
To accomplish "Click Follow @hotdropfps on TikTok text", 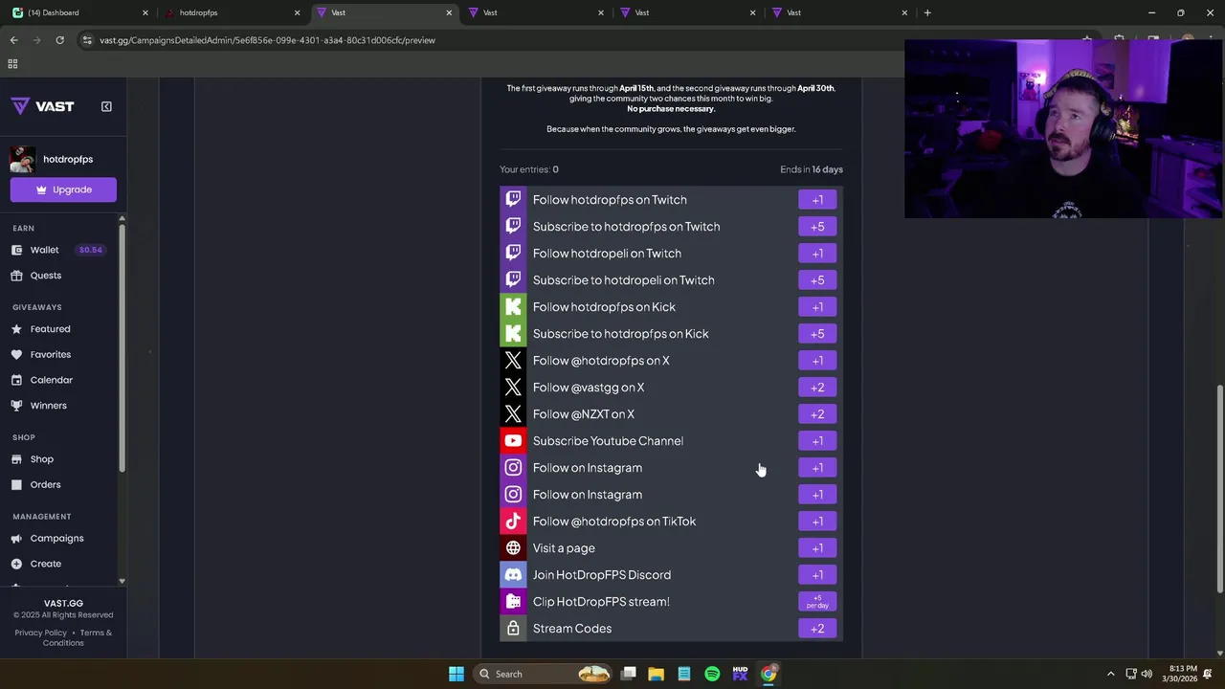I will click(614, 522).
